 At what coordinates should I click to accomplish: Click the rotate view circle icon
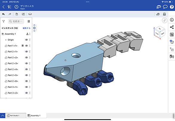[165, 21]
